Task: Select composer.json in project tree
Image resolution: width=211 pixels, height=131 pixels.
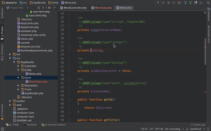Action: 25,113
